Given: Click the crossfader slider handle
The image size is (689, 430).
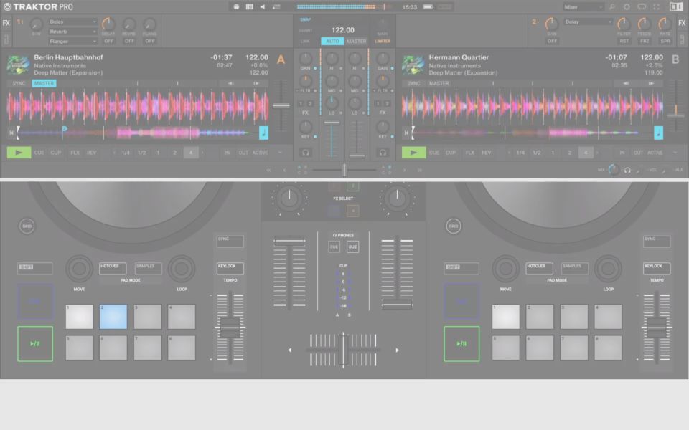Looking at the screenshot, I should point(344,169).
